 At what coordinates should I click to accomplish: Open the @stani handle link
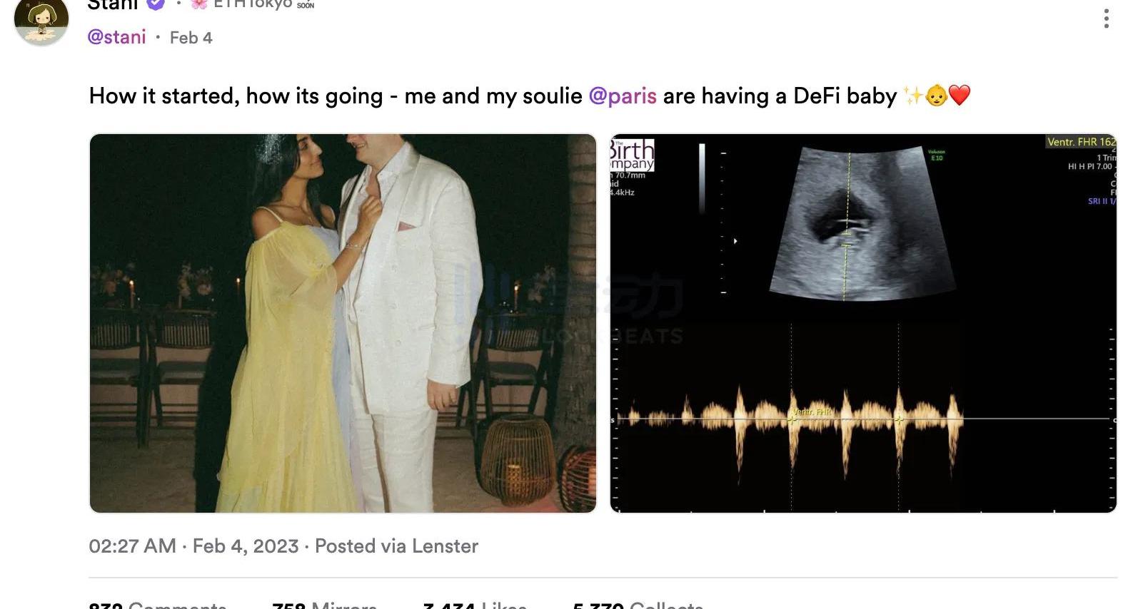(116, 37)
